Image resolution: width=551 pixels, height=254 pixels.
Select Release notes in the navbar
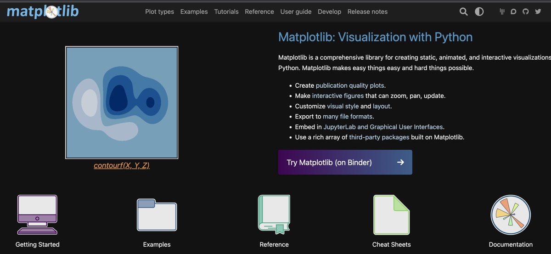pyautogui.click(x=367, y=11)
